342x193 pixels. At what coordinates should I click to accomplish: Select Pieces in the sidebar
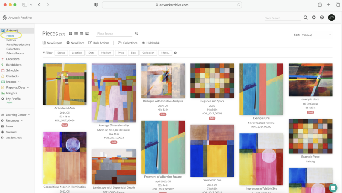10,36
